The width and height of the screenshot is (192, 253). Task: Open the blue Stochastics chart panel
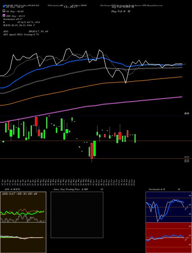coord(169,207)
